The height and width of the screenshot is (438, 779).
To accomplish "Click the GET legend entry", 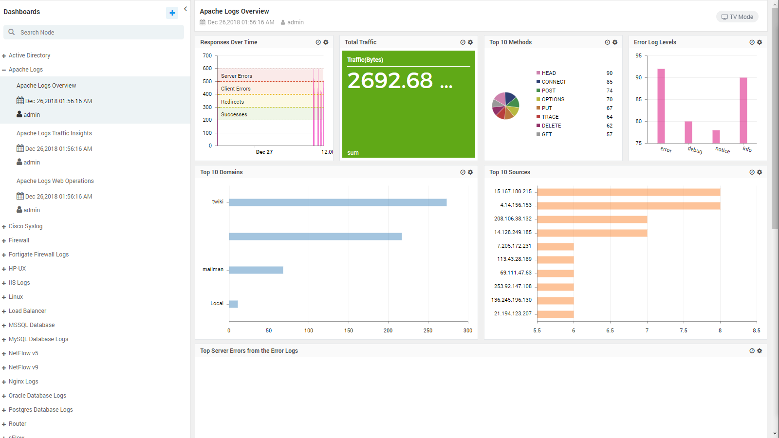I will pos(547,134).
